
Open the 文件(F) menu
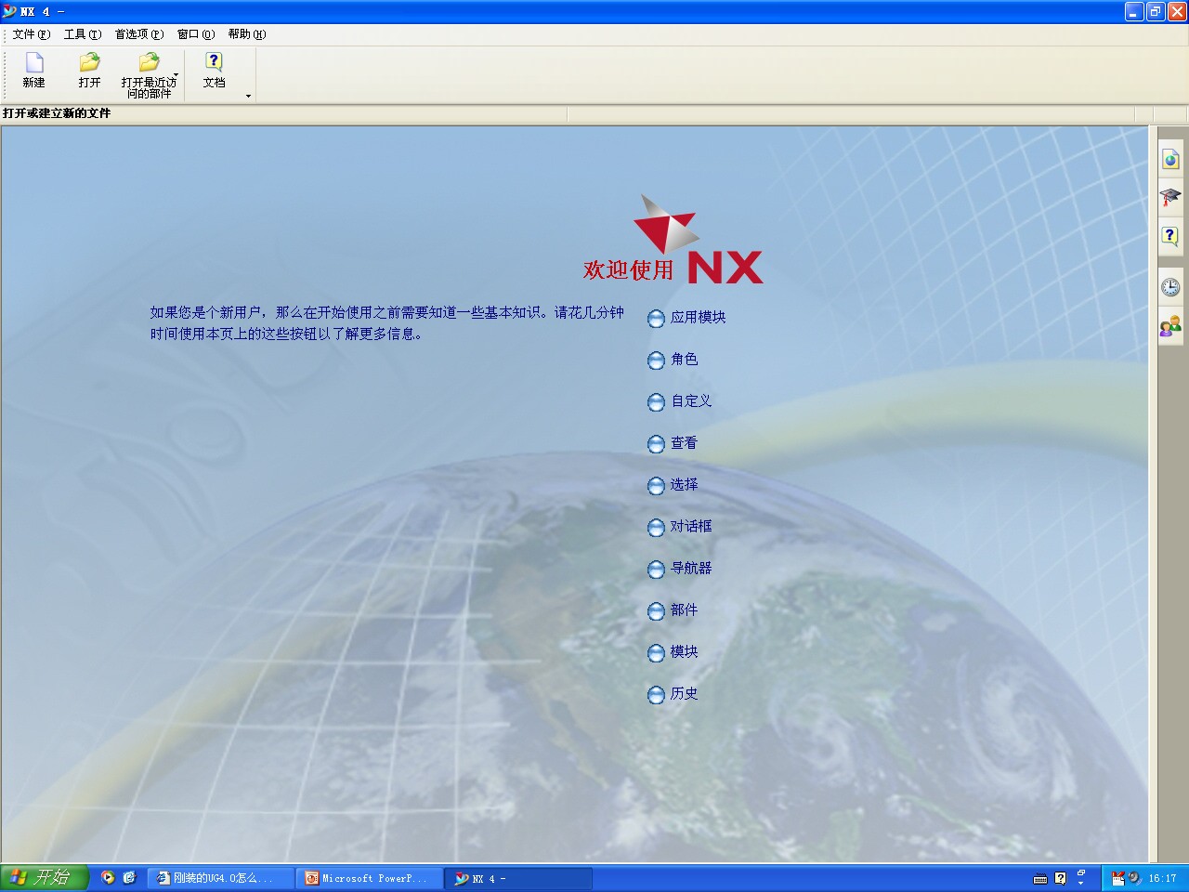click(x=32, y=34)
